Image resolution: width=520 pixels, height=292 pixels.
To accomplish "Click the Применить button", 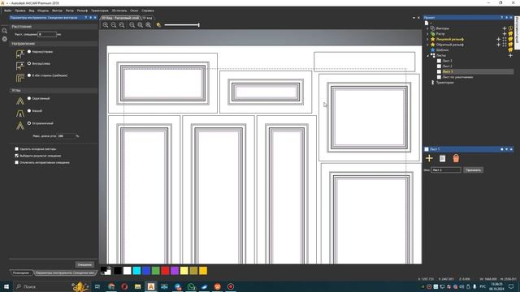I will coord(473,170).
